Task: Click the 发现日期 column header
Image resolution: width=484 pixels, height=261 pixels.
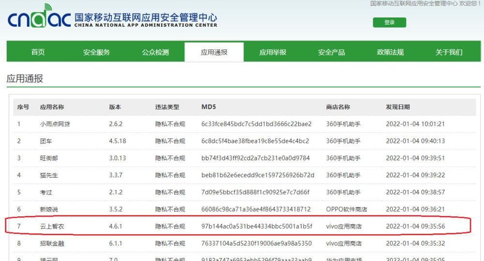Action: click(x=397, y=107)
